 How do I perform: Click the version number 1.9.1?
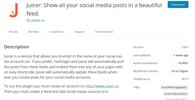tap(185, 47)
